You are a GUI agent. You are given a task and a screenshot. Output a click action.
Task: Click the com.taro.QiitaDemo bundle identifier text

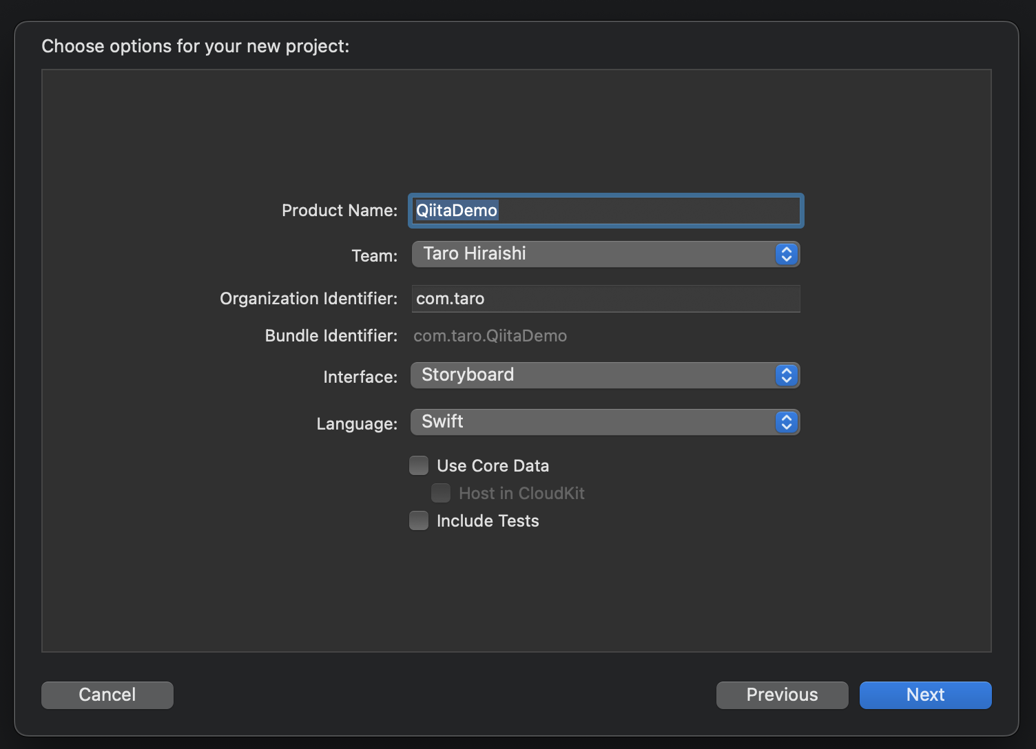click(x=490, y=336)
